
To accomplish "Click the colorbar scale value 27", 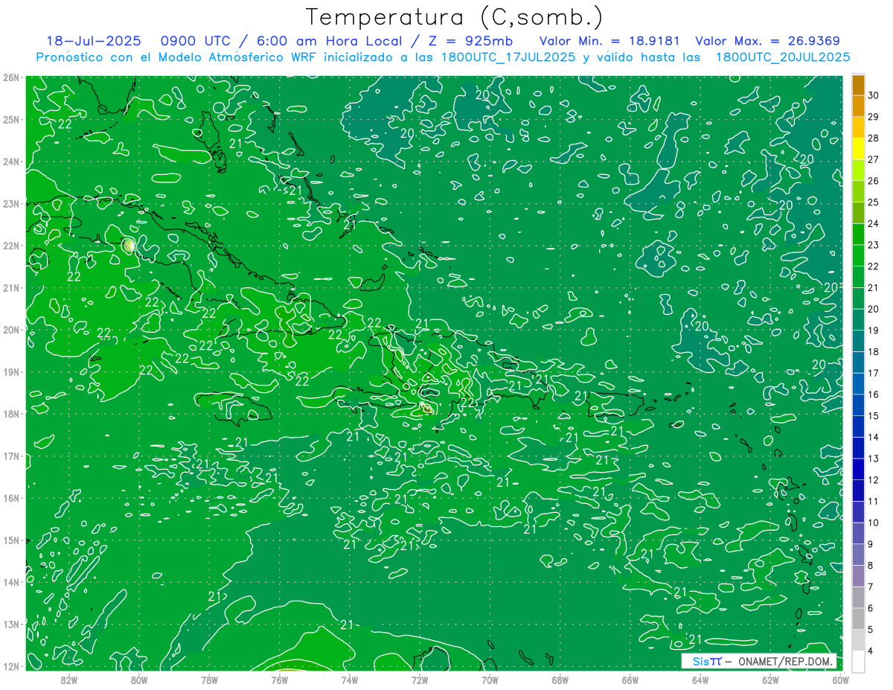I will (873, 160).
